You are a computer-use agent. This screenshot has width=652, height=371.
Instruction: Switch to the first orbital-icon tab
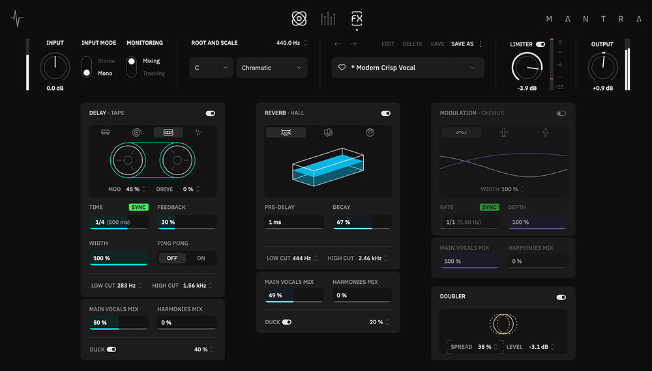(x=299, y=19)
